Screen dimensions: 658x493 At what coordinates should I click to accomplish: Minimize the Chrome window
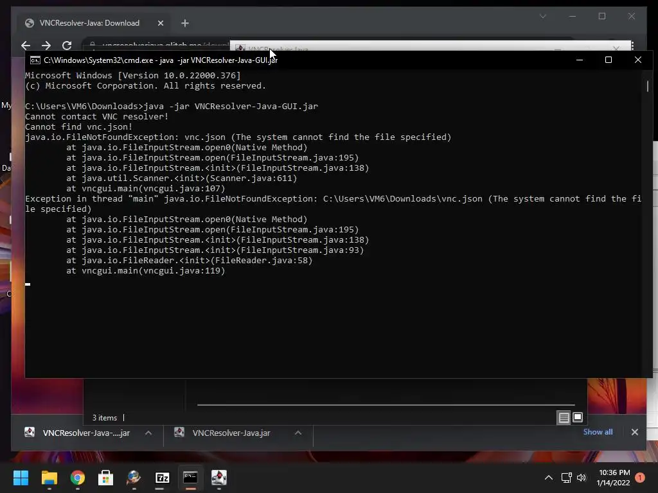click(573, 16)
